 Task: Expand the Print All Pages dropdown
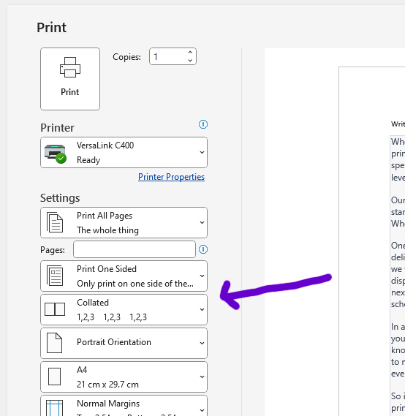[x=124, y=222]
